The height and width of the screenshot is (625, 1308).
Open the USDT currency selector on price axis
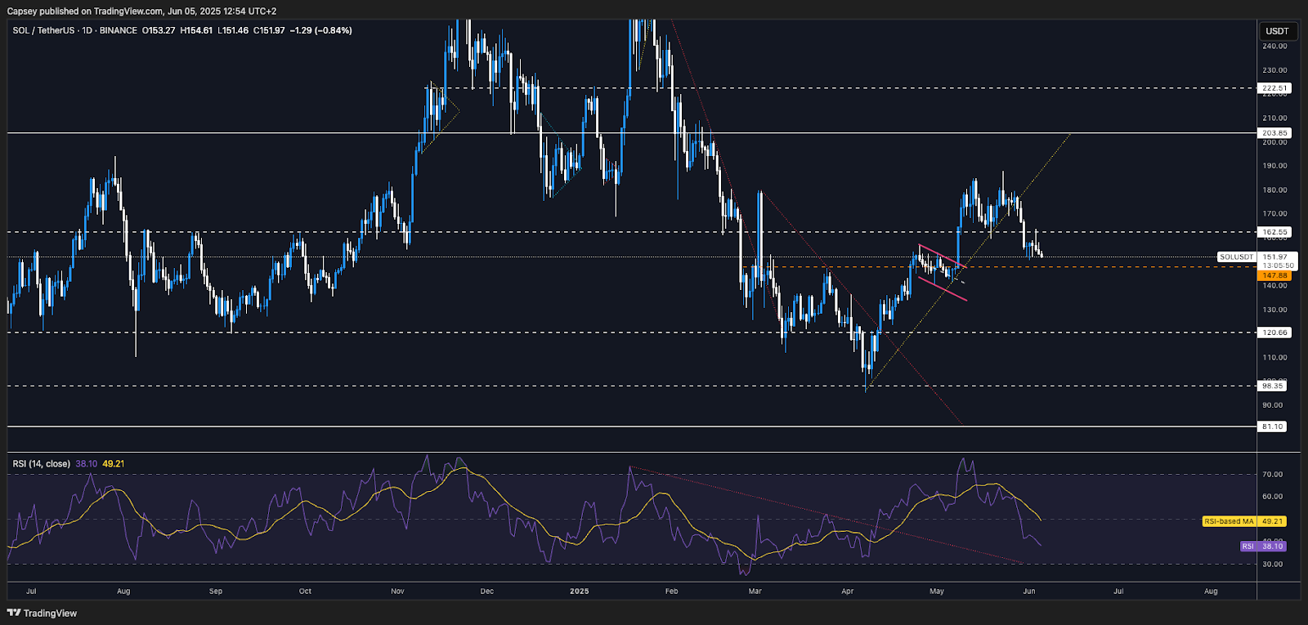tap(1277, 31)
